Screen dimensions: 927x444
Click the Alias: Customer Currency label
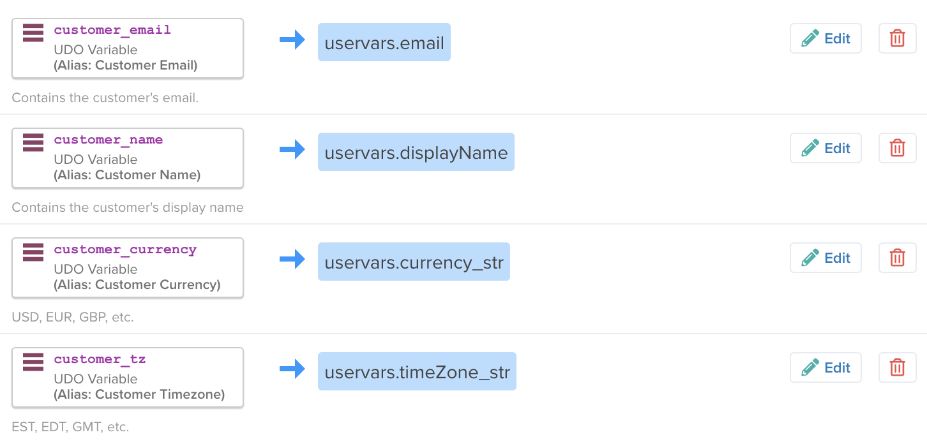pyautogui.click(x=137, y=285)
